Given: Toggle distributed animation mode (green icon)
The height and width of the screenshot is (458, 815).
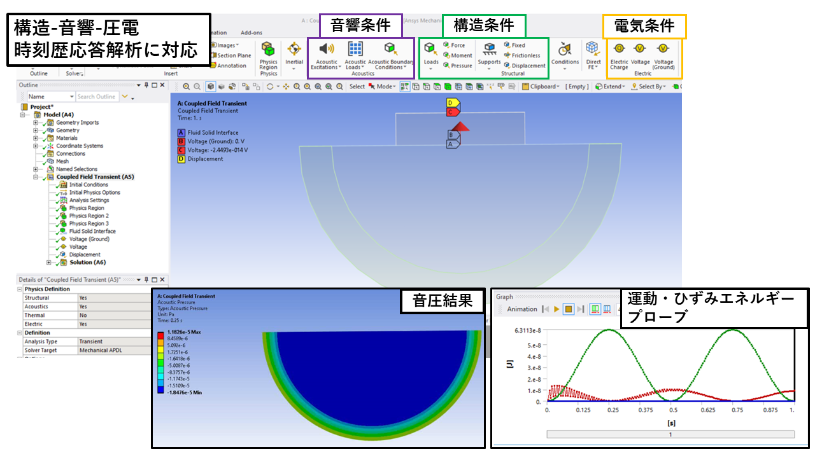Looking at the screenshot, I should (x=595, y=309).
